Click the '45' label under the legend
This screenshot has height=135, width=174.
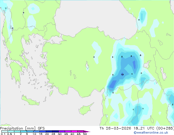click(x=79, y=134)
